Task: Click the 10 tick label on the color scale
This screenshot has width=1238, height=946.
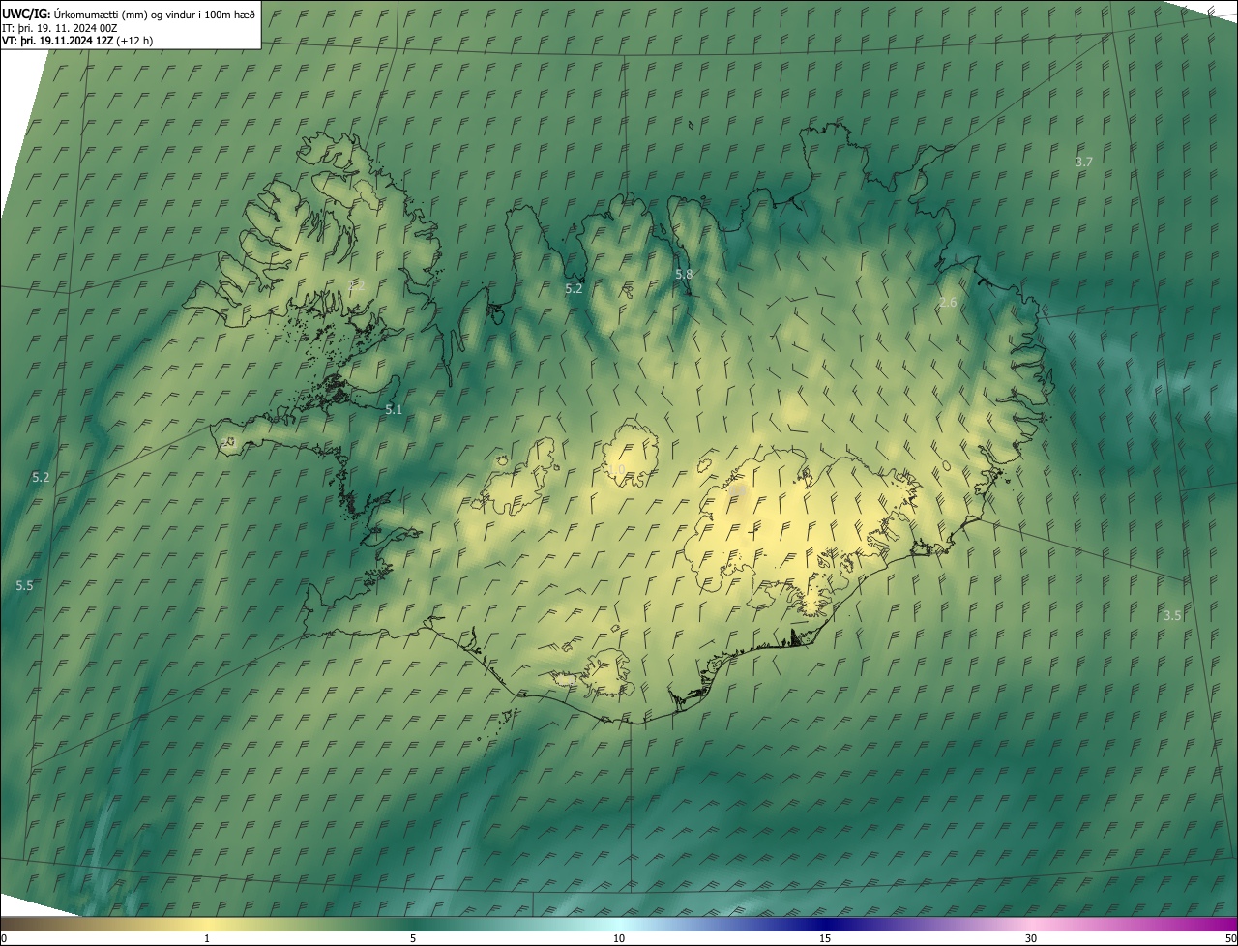Action: [619, 939]
